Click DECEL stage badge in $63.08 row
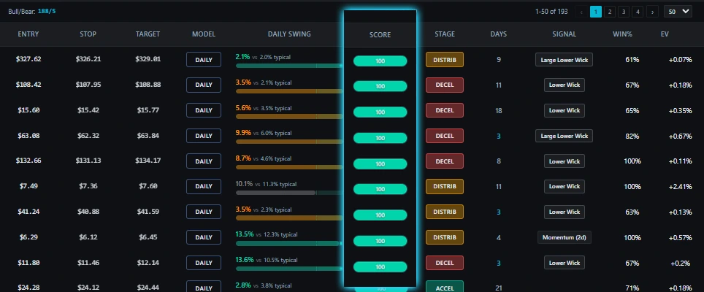This screenshot has width=704, height=292. click(445, 136)
